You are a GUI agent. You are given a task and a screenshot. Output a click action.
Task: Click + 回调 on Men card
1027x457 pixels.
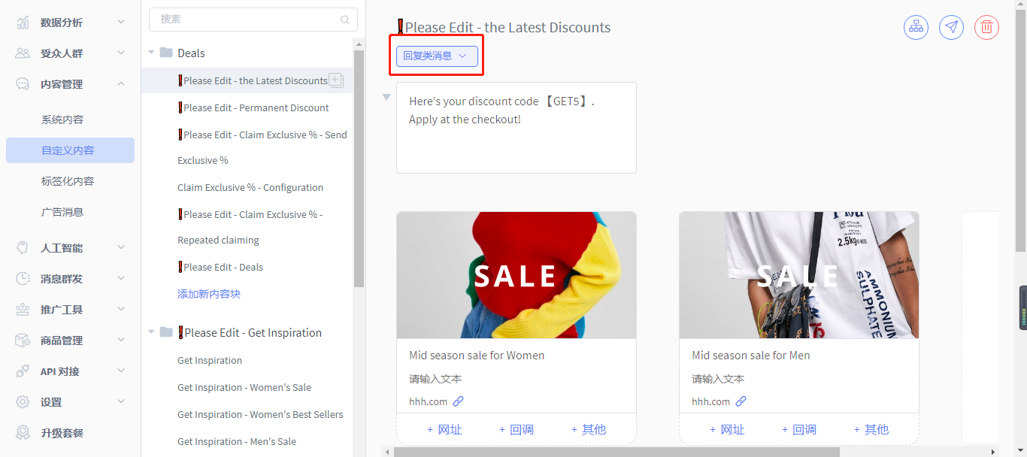click(799, 429)
